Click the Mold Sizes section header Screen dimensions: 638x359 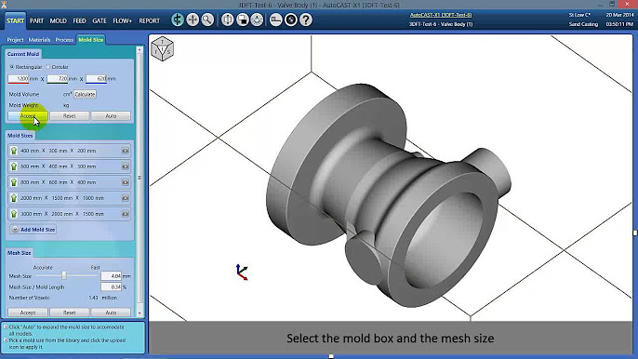pos(20,136)
